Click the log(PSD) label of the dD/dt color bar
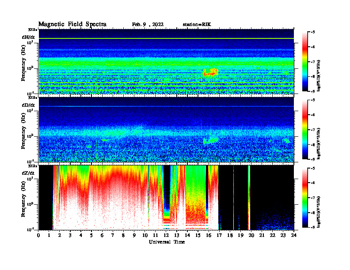 pyautogui.click(x=319, y=143)
